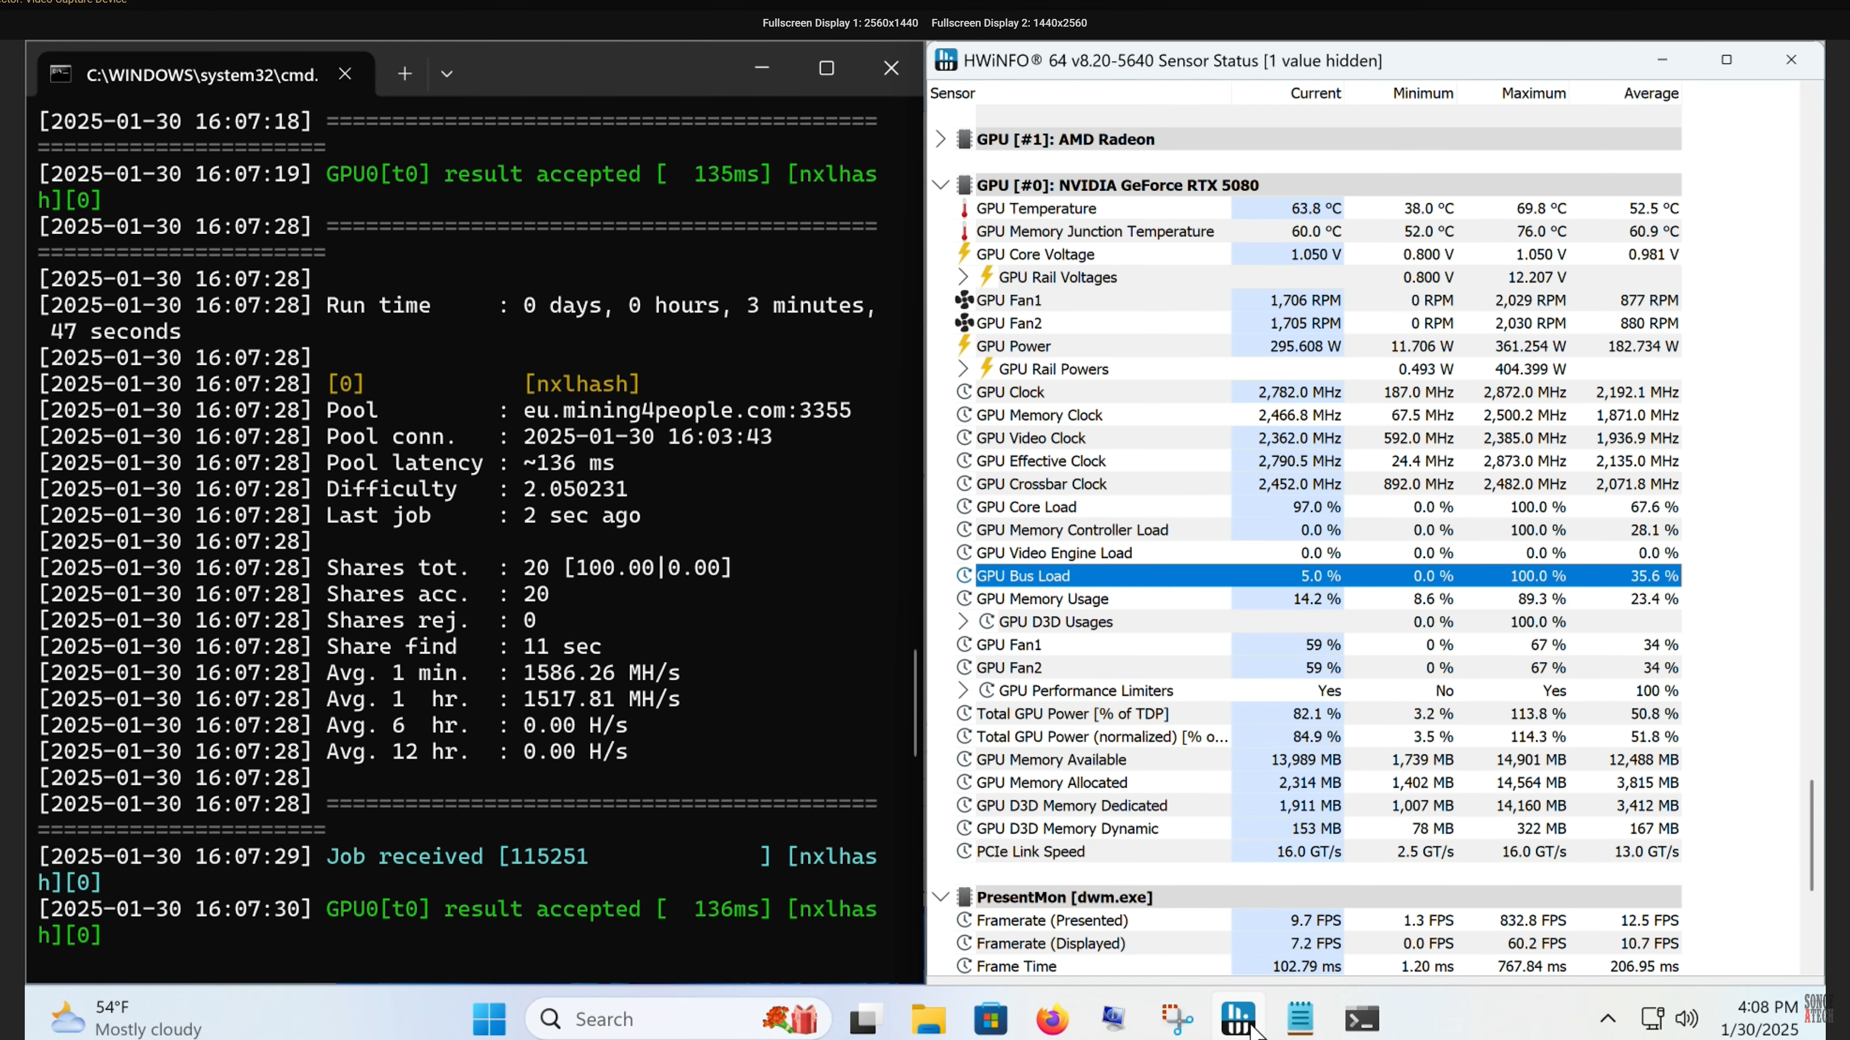Click the Current column header
This screenshot has height=1040, width=1850.
click(1315, 93)
